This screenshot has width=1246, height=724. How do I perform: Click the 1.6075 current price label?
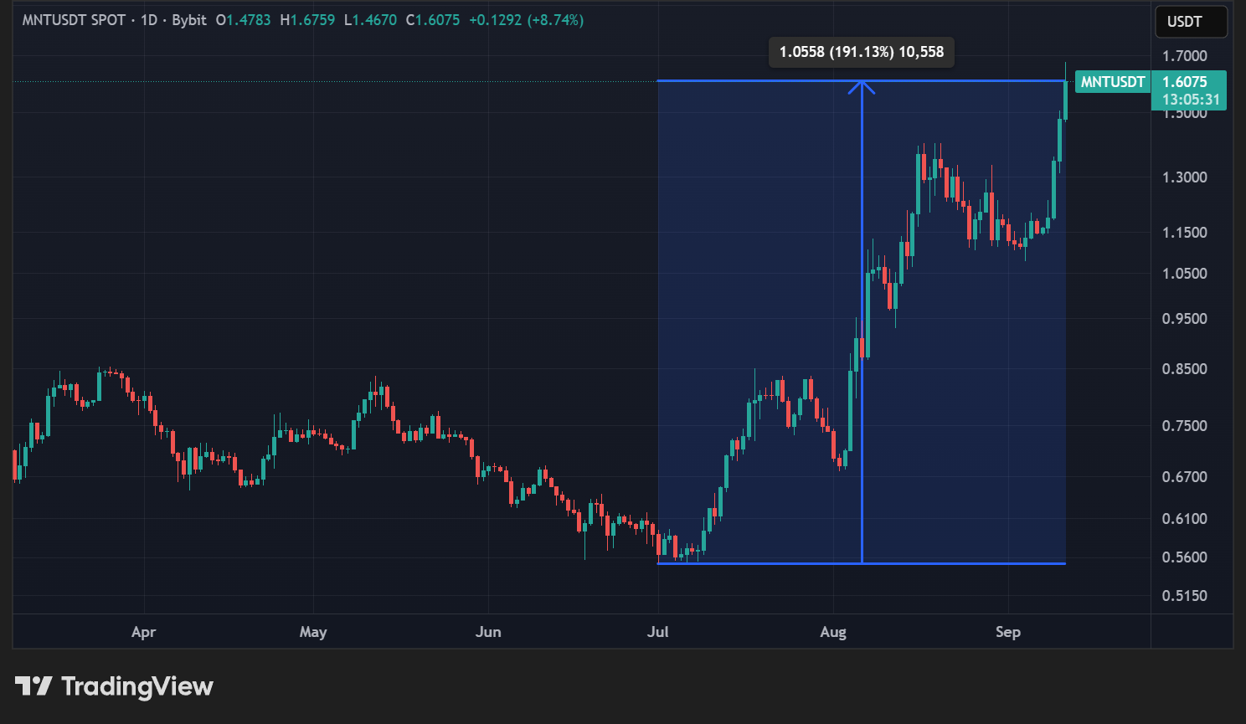click(1184, 82)
